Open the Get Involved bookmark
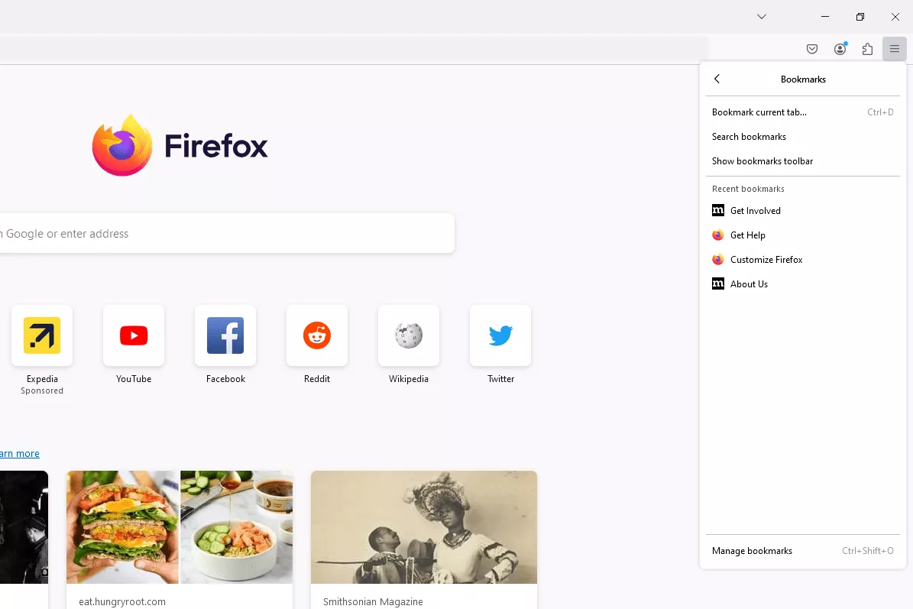This screenshot has width=913, height=609. pos(755,211)
